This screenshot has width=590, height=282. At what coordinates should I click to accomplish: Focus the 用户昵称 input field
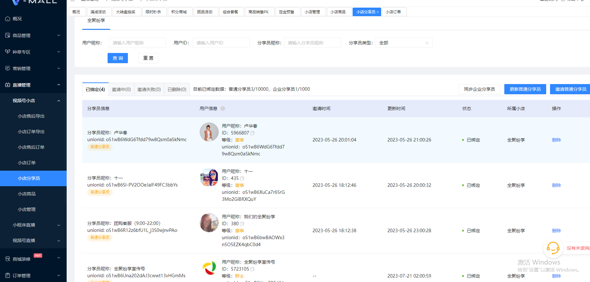137,43
